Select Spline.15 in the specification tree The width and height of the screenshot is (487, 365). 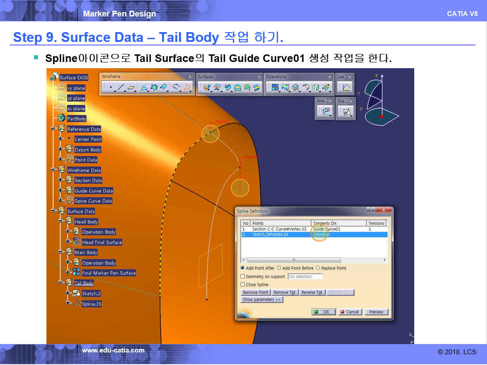tap(92, 304)
